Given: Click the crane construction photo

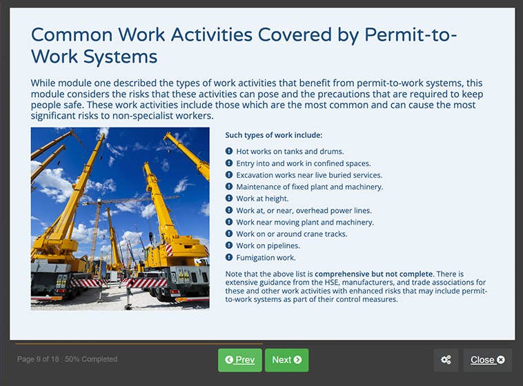Looking at the screenshot, I should point(120,219).
